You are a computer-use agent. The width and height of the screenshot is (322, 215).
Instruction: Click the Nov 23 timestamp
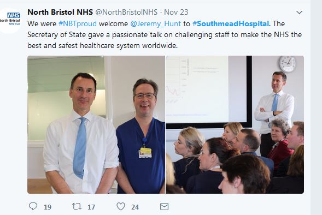(x=176, y=12)
